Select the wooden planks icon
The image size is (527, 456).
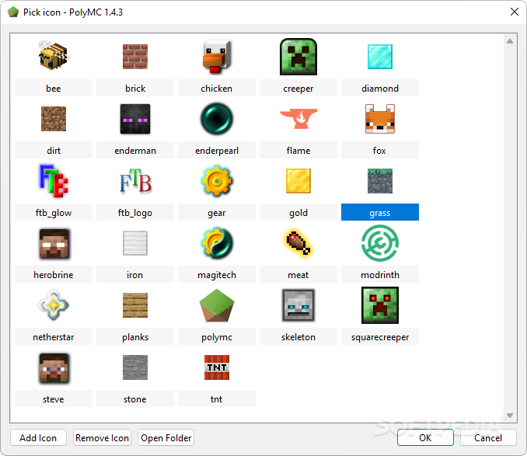tap(135, 305)
